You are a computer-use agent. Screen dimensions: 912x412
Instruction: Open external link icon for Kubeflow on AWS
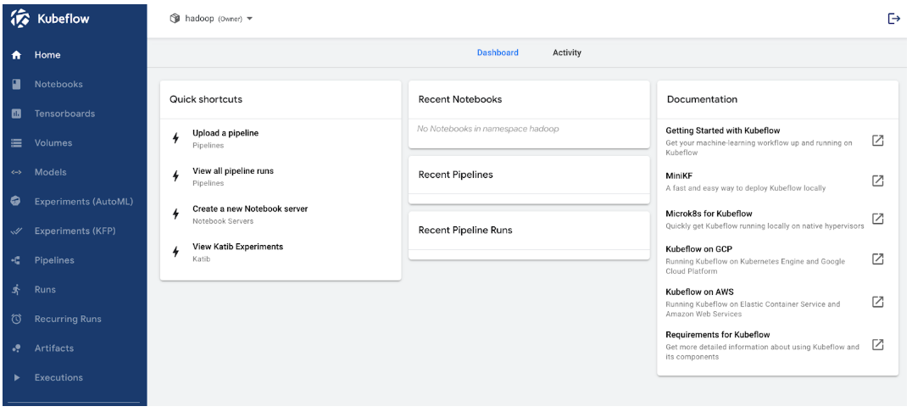(878, 302)
